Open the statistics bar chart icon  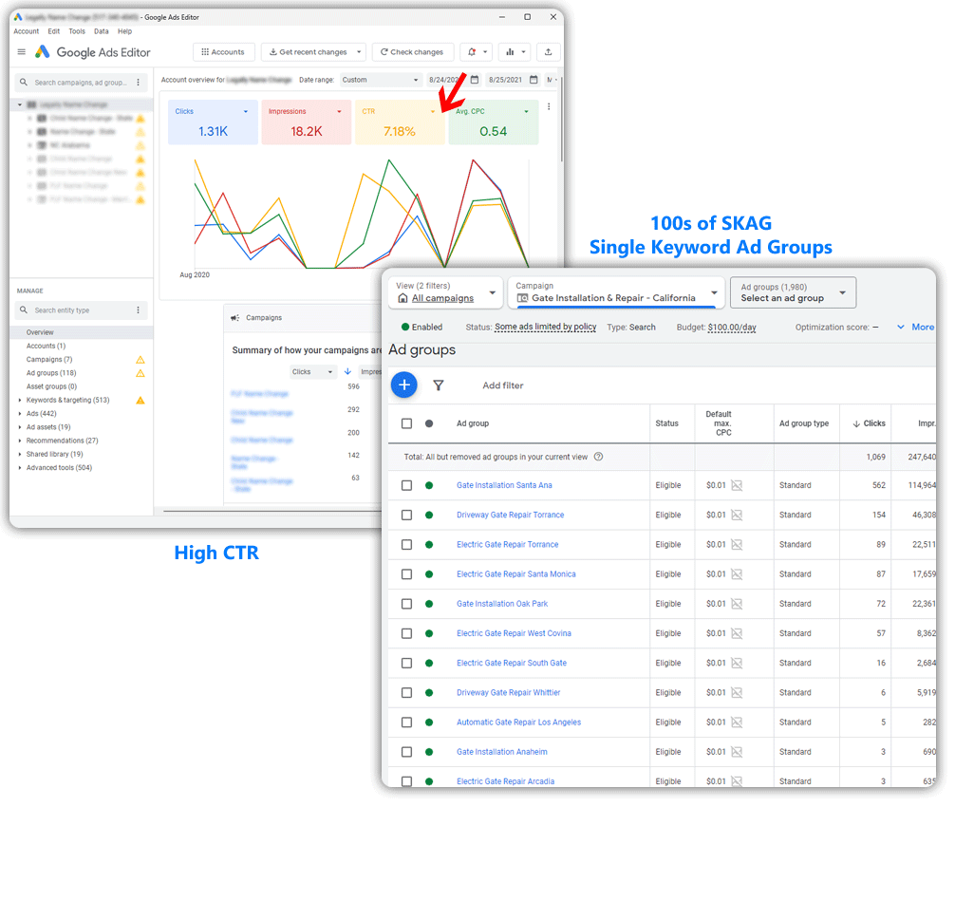(x=510, y=52)
